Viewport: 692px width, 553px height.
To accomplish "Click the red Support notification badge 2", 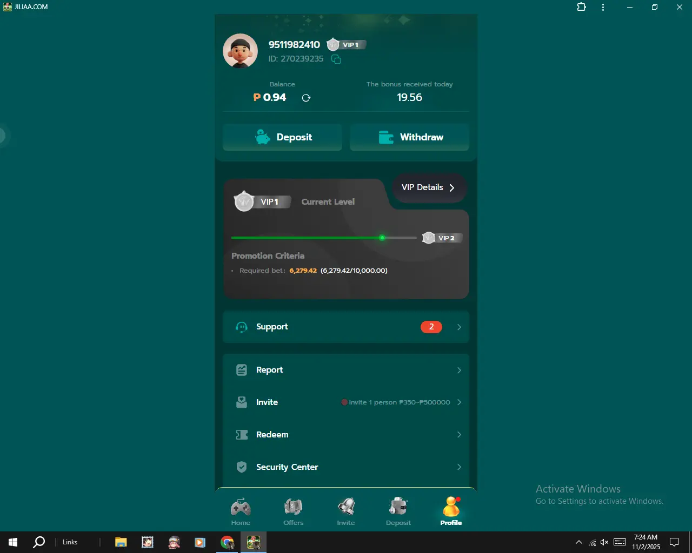I will [431, 327].
